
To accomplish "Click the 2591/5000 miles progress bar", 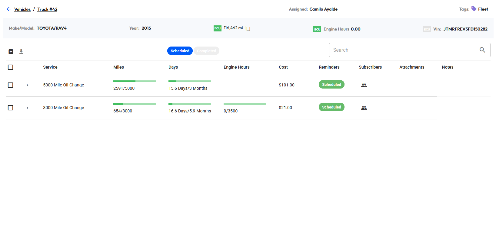I will click(135, 81).
